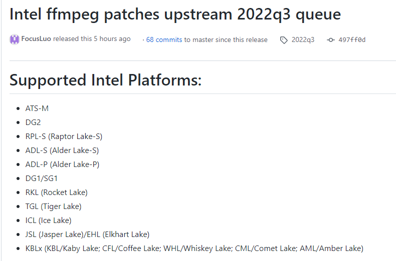Select the TGL (Tiger Lake) entry

pos(54,206)
